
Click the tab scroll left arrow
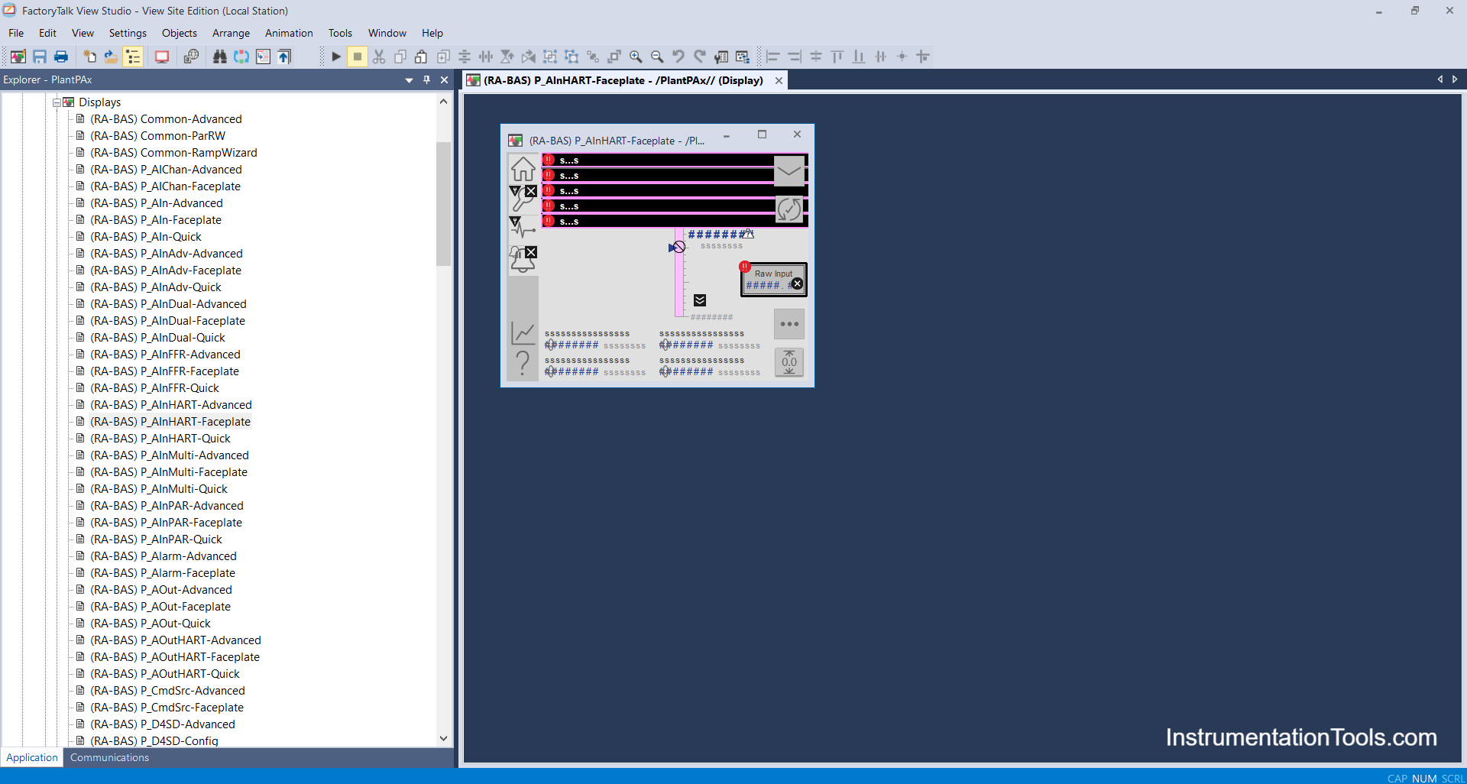[x=1440, y=79]
